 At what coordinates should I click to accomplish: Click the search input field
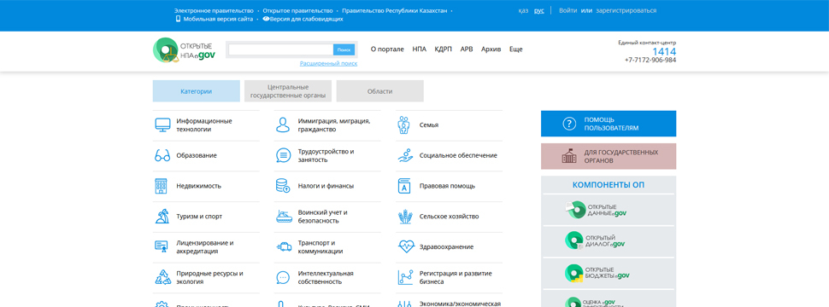tap(281, 49)
